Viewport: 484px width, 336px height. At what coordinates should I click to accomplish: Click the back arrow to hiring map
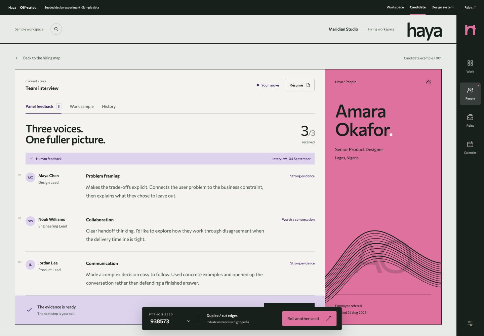(17, 58)
